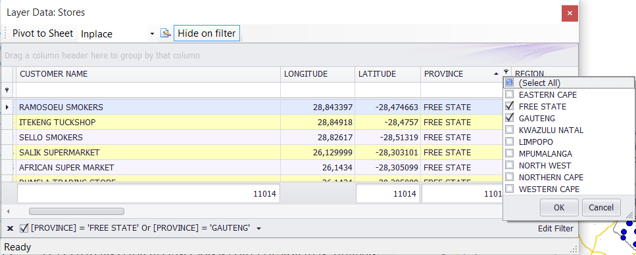Open the Inplace dropdown arrow

[x=152, y=33]
